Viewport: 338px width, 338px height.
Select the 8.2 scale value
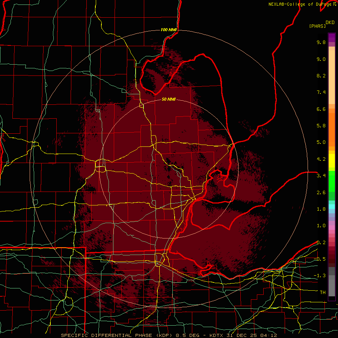tap(321, 75)
